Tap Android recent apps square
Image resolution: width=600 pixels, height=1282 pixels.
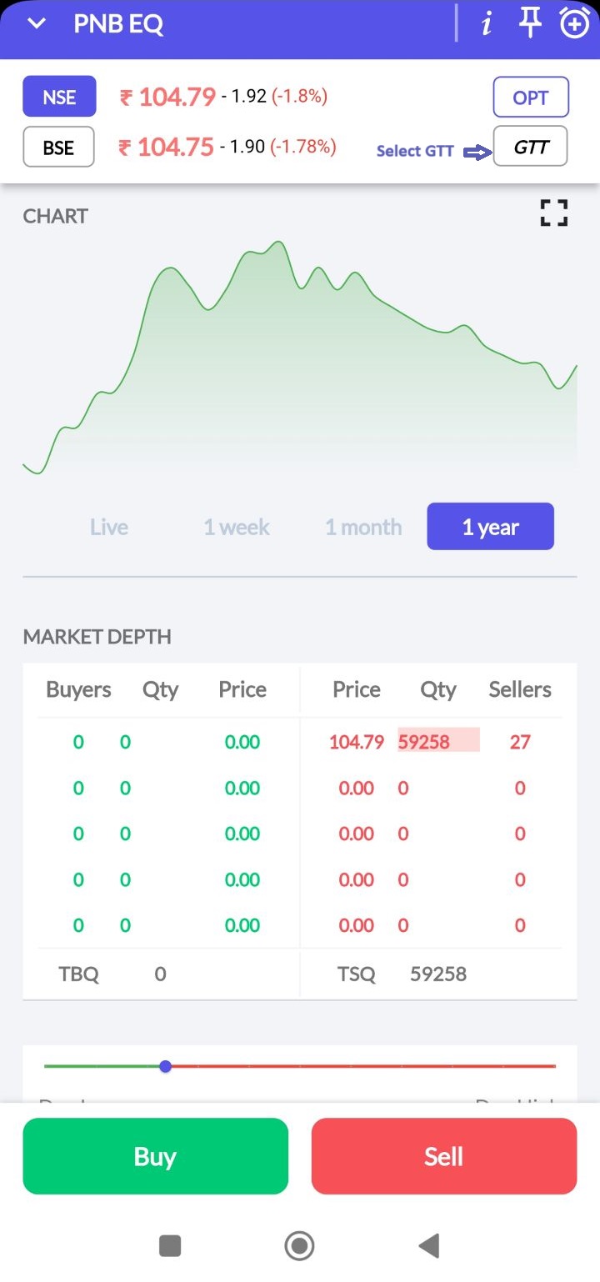(170, 1246)
